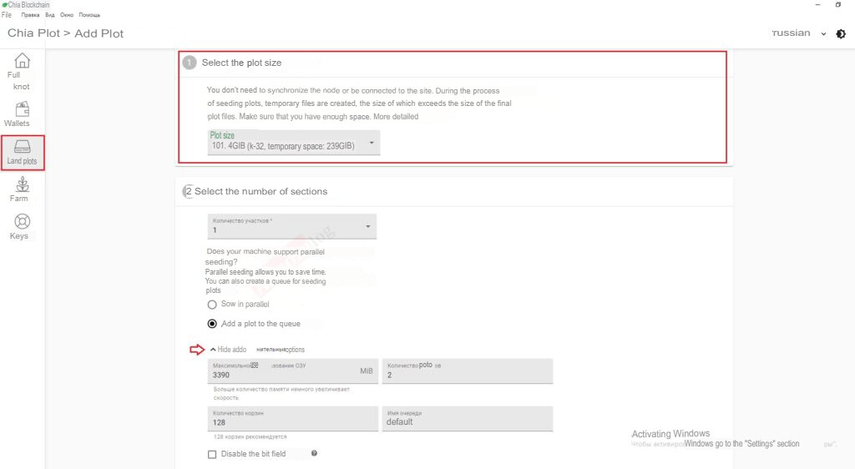855x469 pixels.
Task: Click the help icon beside Disable the bit field
Action: pyautogui.click(x=314, y=453)
